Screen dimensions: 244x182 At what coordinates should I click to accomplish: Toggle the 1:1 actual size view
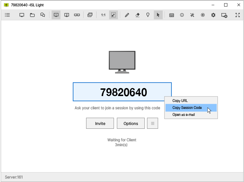pyautogui.click(x=103, y=15)
